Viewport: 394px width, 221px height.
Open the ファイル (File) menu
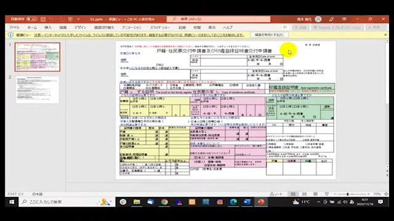pyautogui.click(x=14, y=27)
